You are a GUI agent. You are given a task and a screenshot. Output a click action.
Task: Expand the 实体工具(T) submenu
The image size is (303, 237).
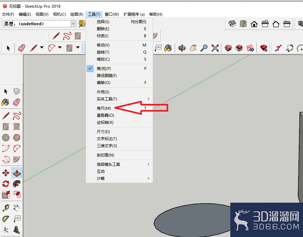click(119, 99)
